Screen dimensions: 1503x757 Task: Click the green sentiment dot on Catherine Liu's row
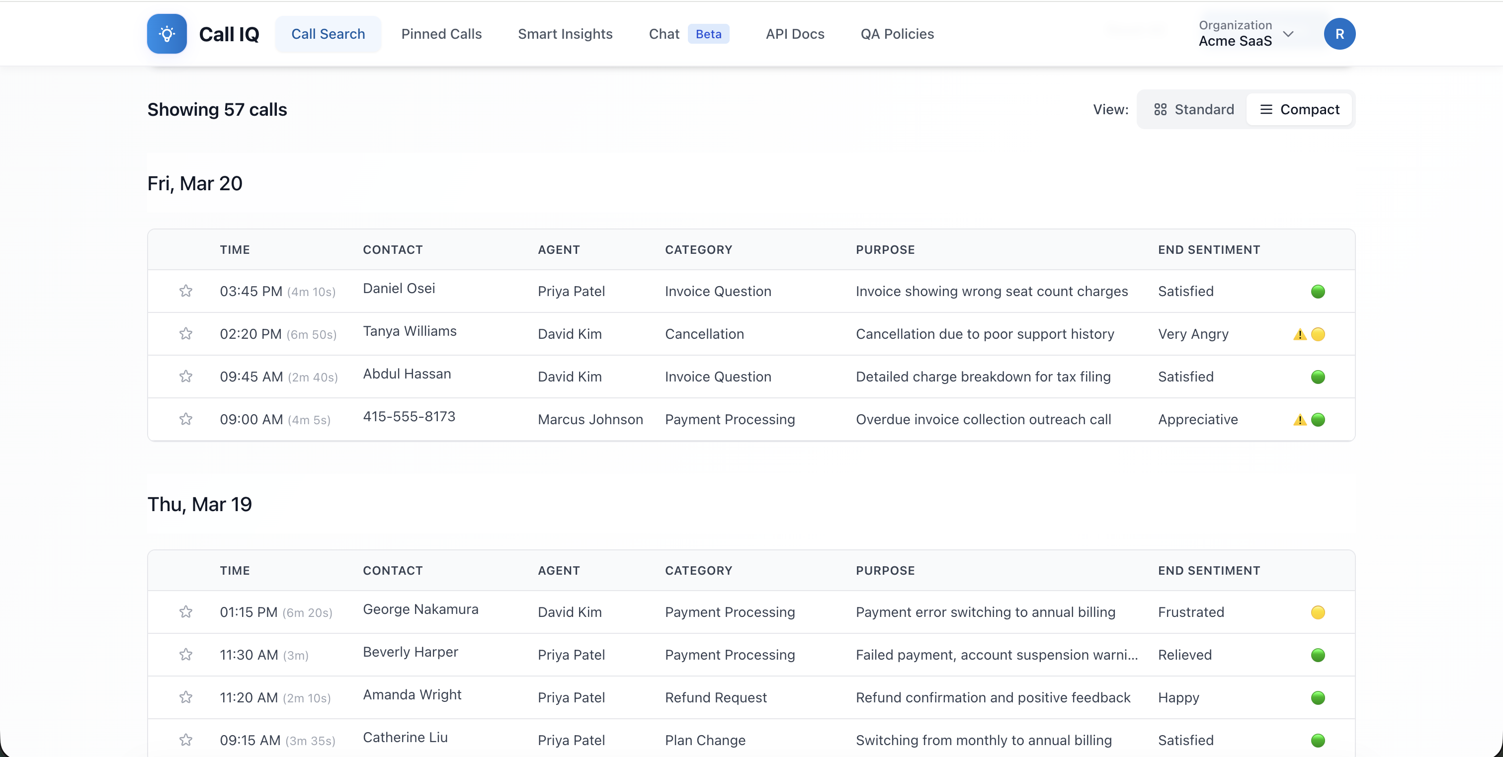coord(1319,741)
